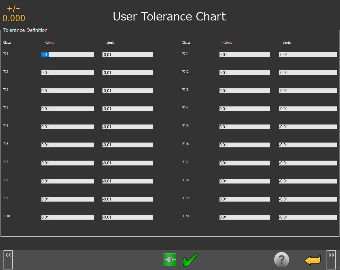The height and width of the screenshot is (270, 340).
Task: Select the TC11 -Limit input field
Action: click(308, 55)
